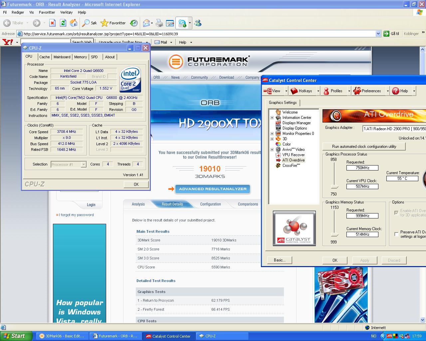This screenshot has width=426, height=341.
Task: Switch to Configuration tab on Futuremark page
Action: coord(210,204)
